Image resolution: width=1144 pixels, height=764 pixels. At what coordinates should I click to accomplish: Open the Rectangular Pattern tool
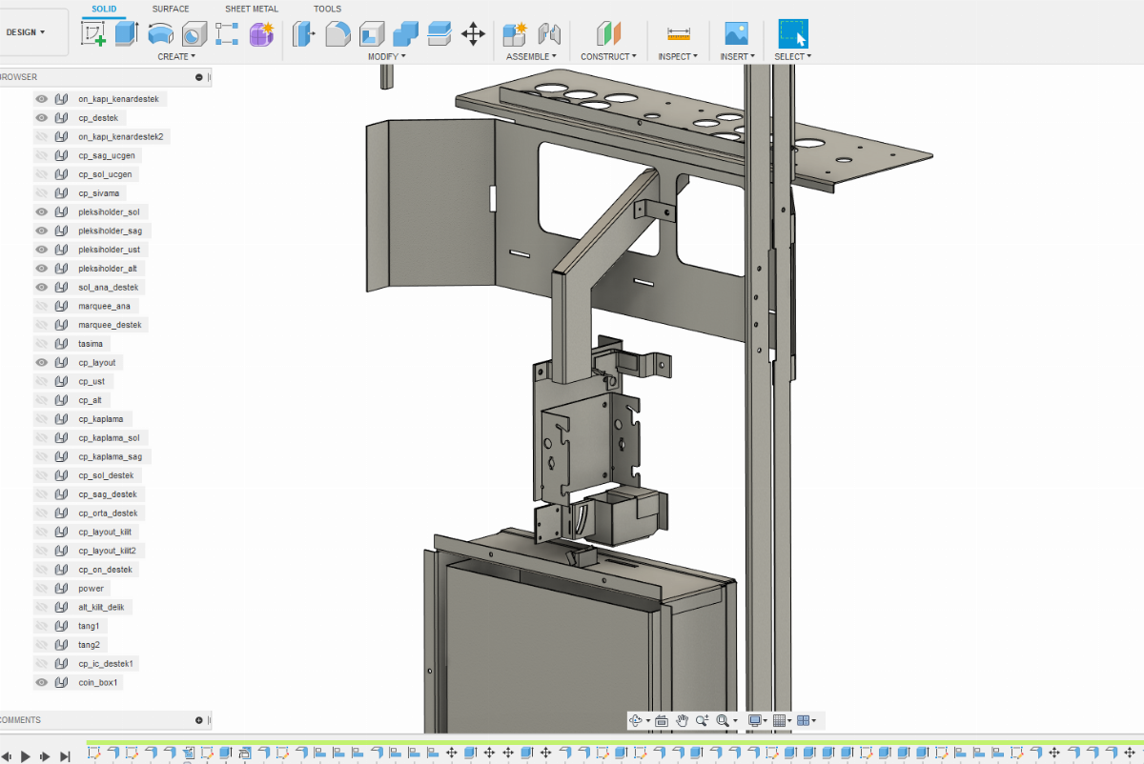(x=227, y=34)
